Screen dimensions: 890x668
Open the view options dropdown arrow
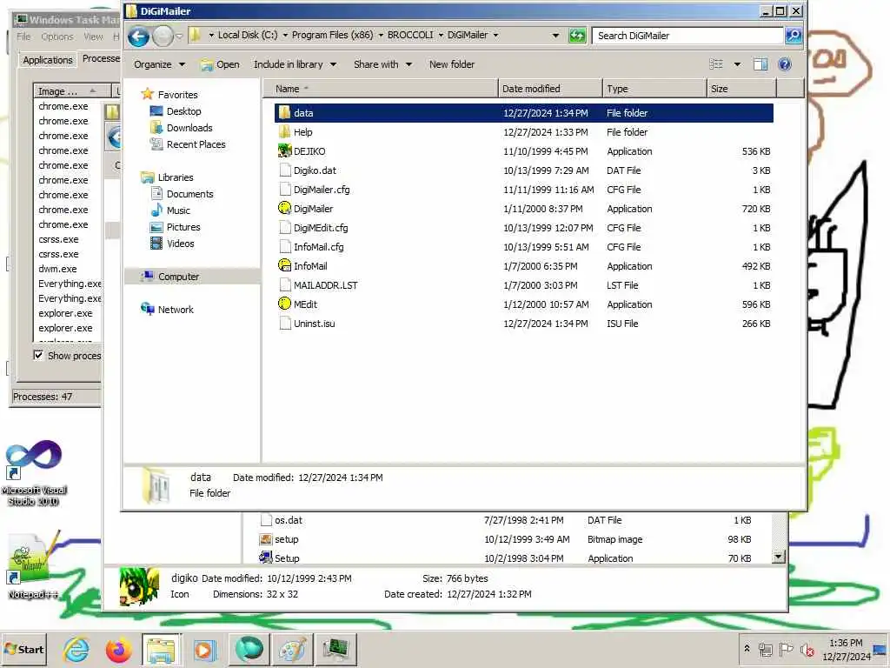[x=737, y=64]
